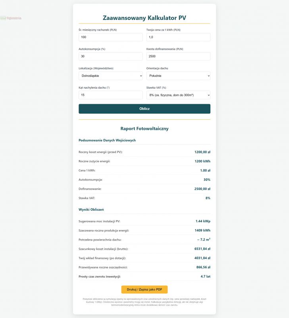Click the 'Twoja cena za 1 kWh' label

[163, 30]
